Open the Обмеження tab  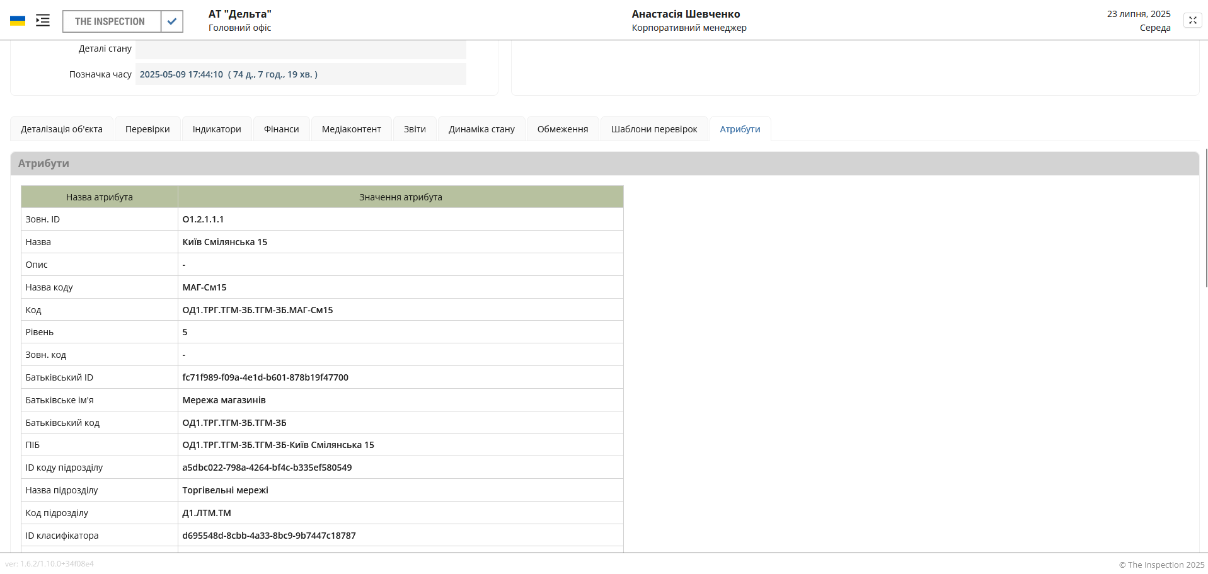562,129
